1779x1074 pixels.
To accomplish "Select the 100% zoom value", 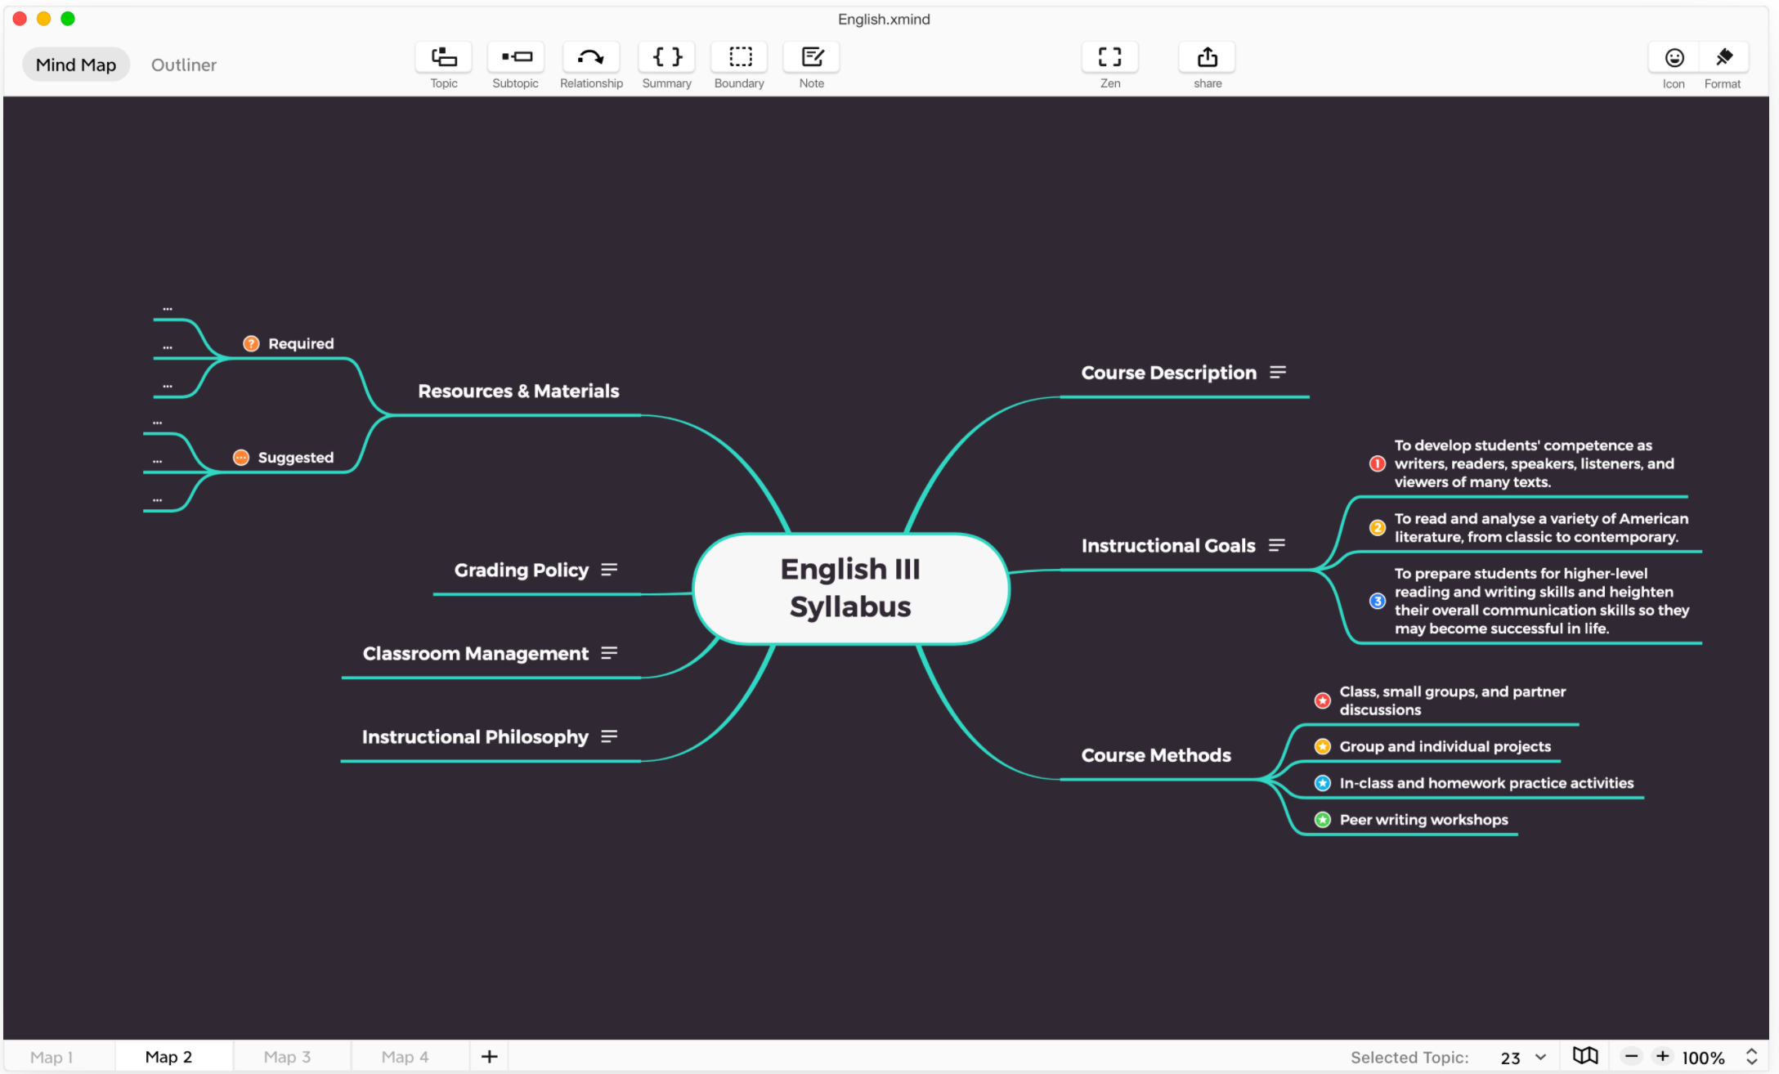I will tap(1704, 1058).
